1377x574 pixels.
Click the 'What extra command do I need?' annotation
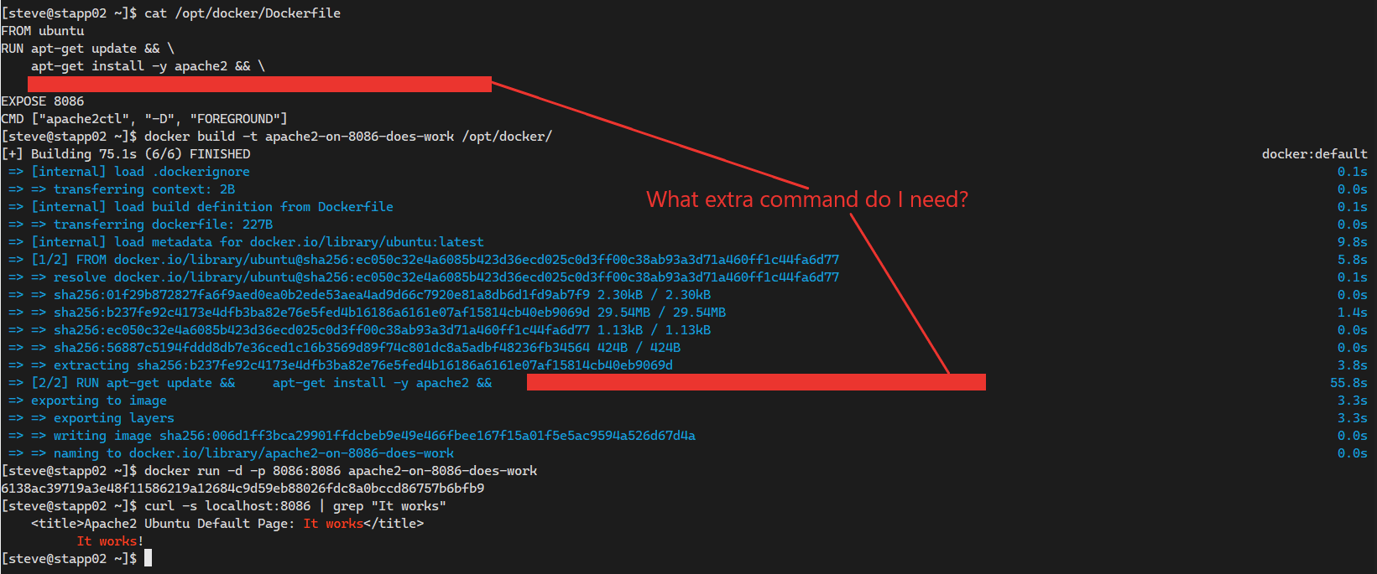(x=807, y=199)
